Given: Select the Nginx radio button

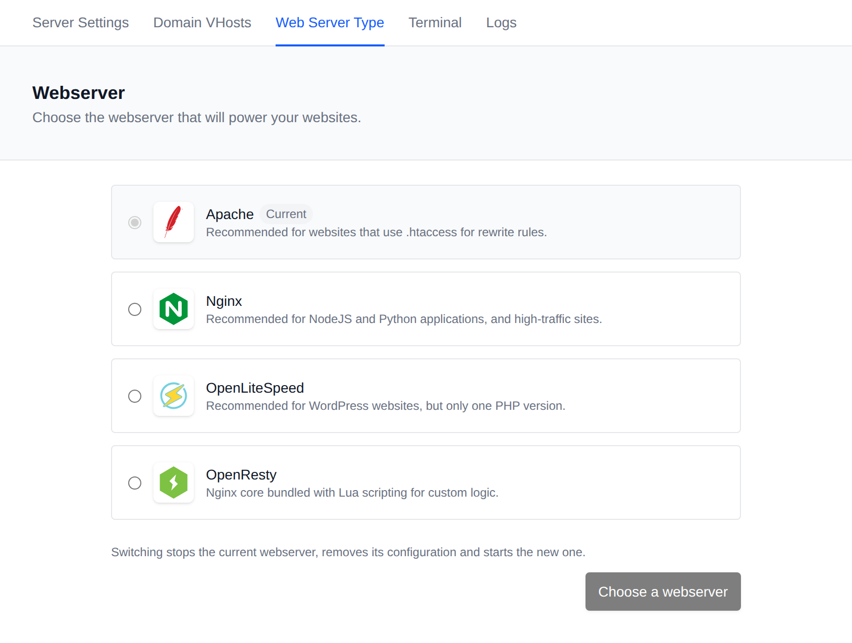Looking at the screenshot, I should click(135, 309).
